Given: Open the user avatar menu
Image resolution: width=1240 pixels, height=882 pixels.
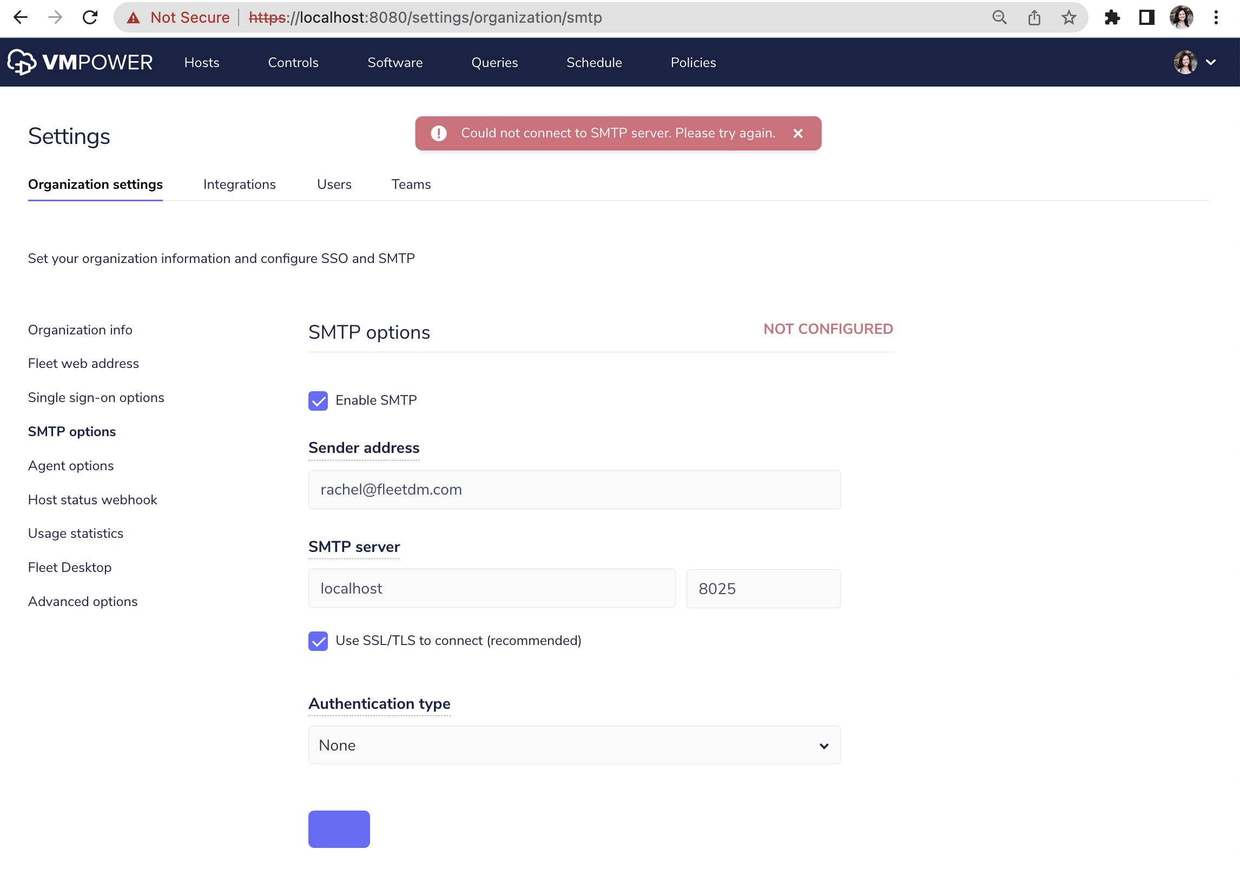Looking at the screenshot, I should 1185,62.
